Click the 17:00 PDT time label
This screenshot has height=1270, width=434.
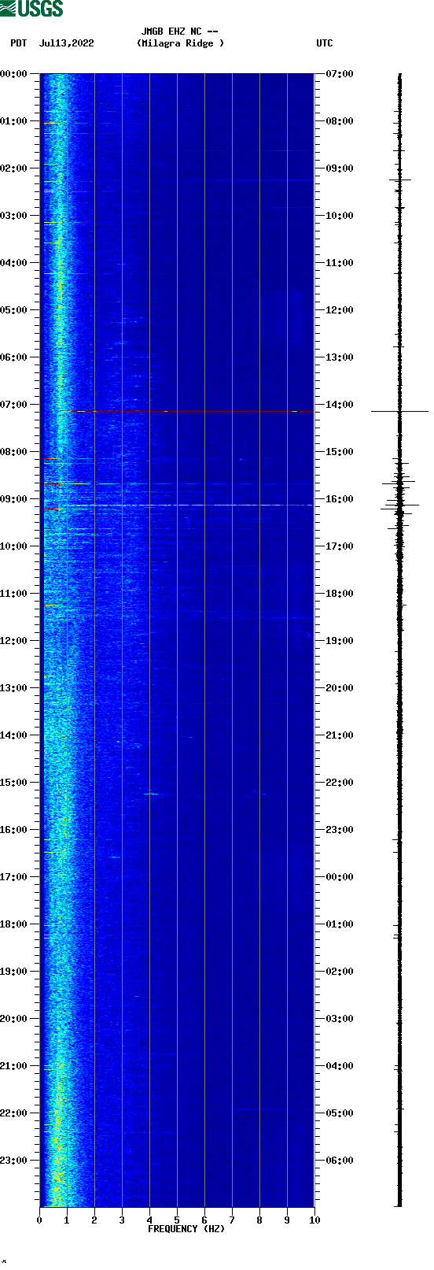click(x=13, y=877)
